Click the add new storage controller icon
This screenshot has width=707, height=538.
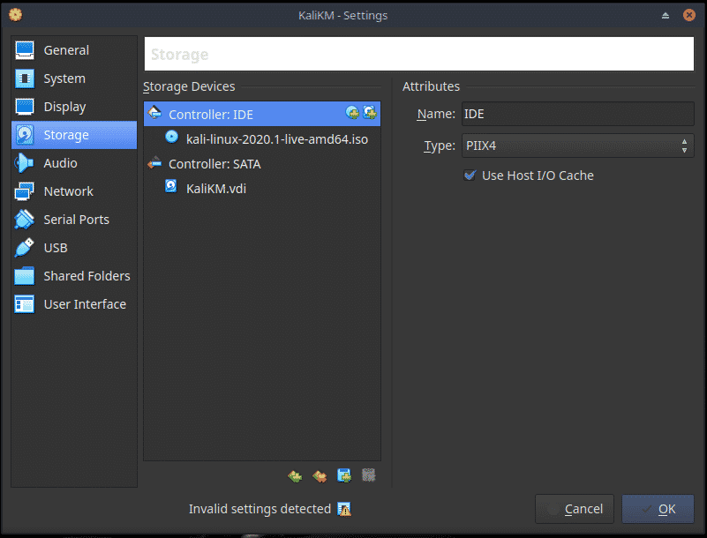tap(296, 476)
